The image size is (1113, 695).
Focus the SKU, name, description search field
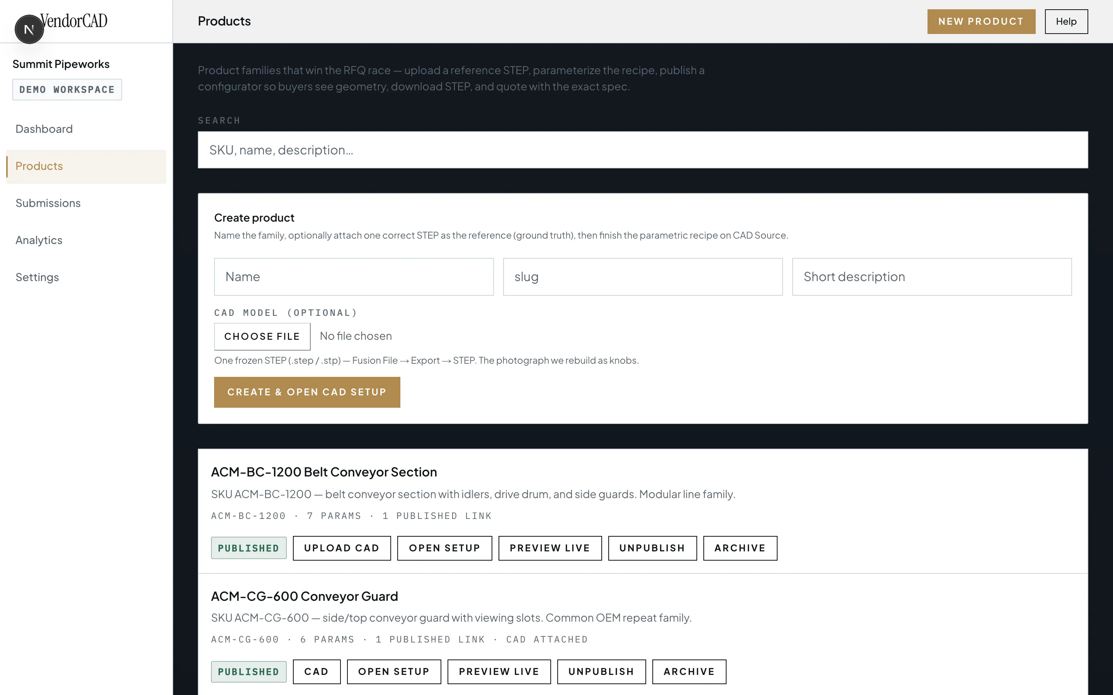(643, 150)
